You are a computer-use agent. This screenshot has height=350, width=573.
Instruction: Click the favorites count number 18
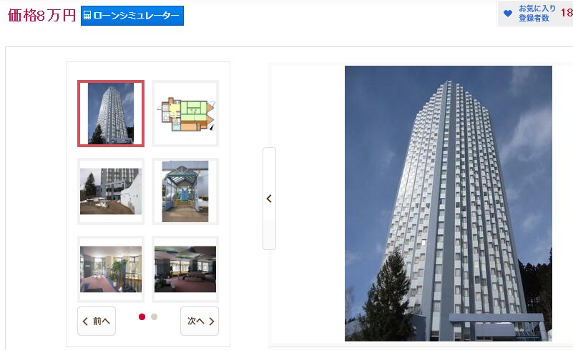(566, 14)
